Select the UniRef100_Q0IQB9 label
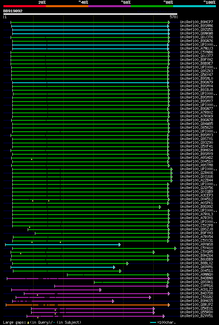Viewport: 219px width, 325px height. tap(197, 192)
